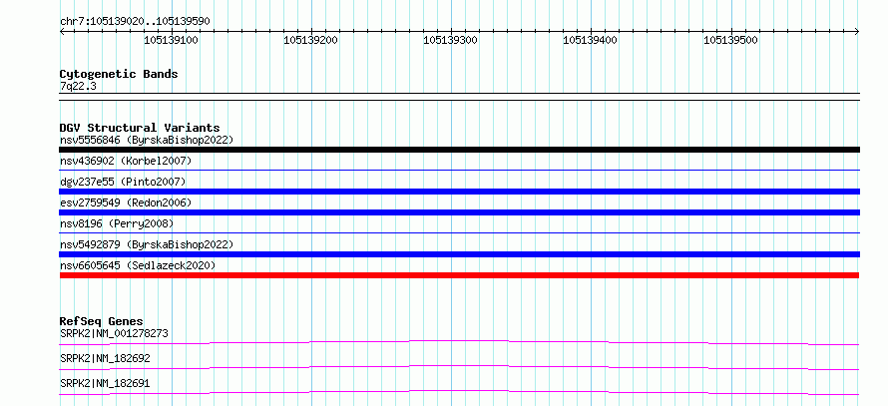888x406 pixels.
Task: Click the blue dgv237e55 variant bar
Action: click(459, 192)
